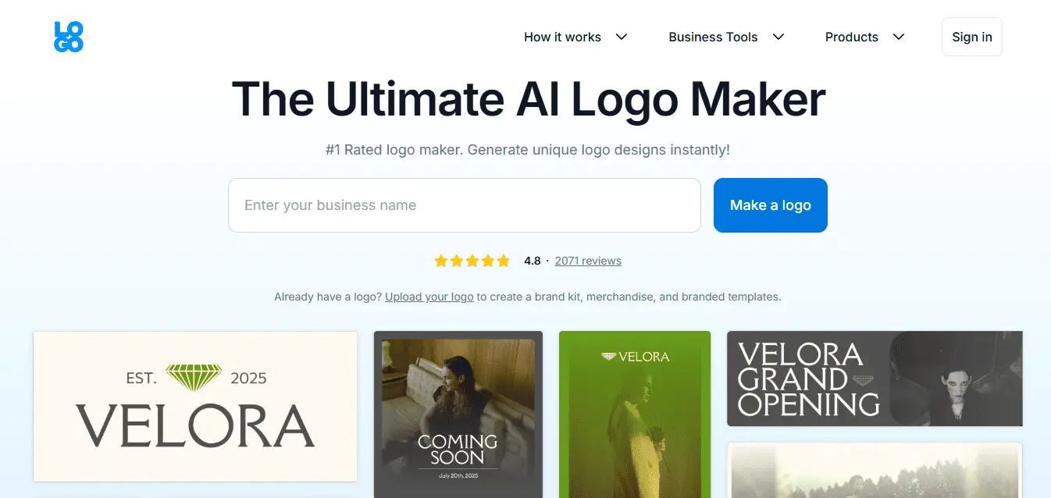
Task: Click the Logo.com logo icon
Action: point(67,36)
